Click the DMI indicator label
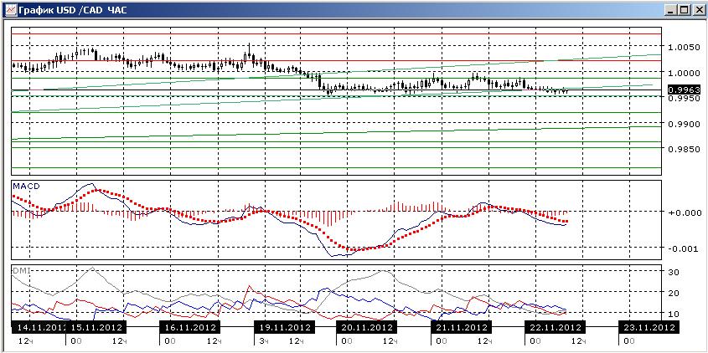708x353 pixels. pyautogui.click(x=21, y=269)
